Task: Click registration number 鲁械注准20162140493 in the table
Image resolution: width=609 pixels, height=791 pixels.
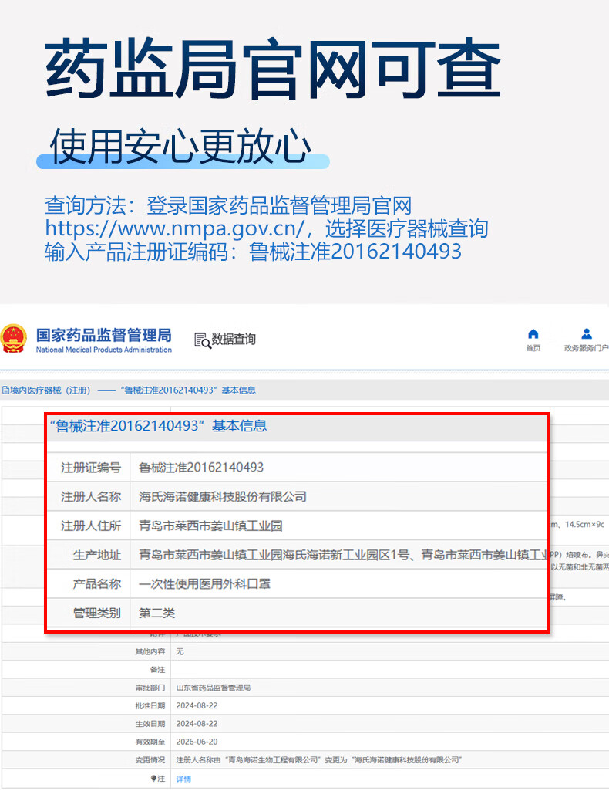Action: pyautogui.click(x=201, y=467)
